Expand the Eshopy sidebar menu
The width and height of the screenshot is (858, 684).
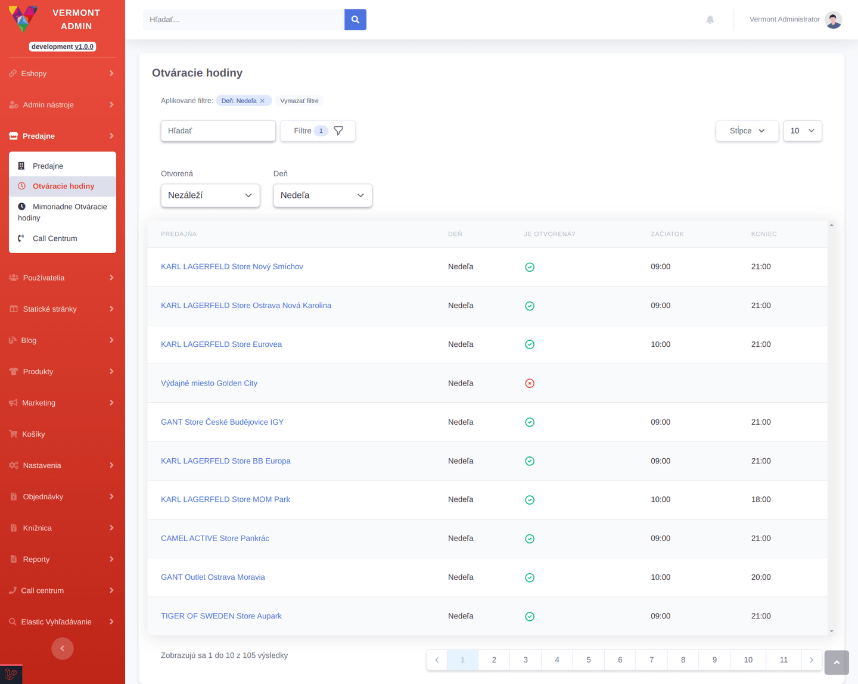63,73
